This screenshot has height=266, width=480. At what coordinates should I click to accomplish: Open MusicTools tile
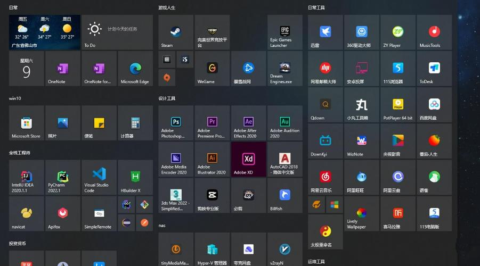(434, 32)
